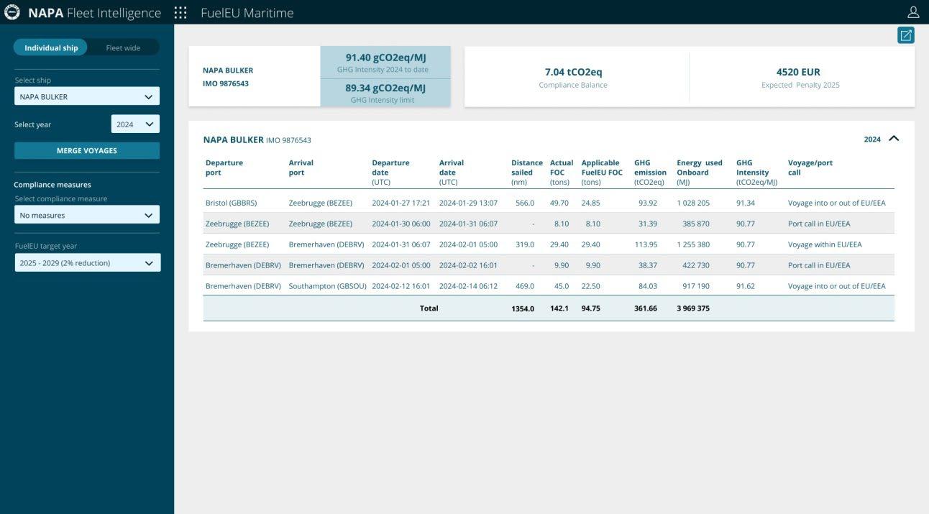
Task: Click the NAPA BULKER table heading
Action: [234, 139]
